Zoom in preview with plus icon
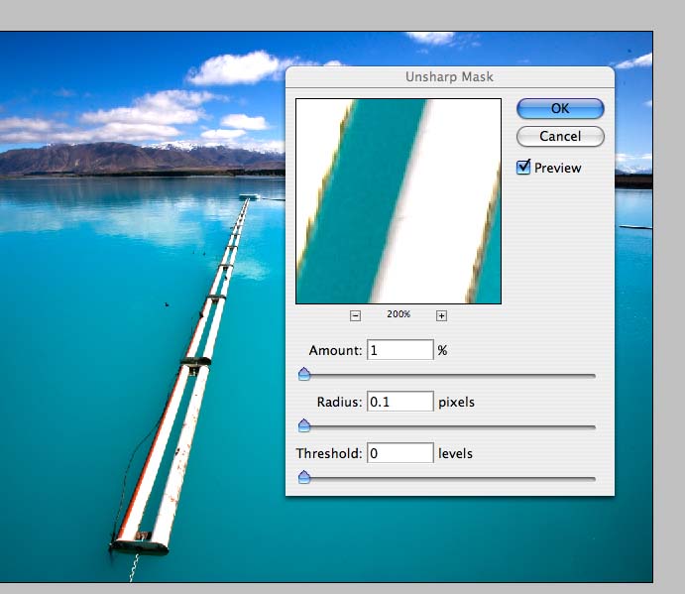This screenshot has width=685, height=594. 441,315
